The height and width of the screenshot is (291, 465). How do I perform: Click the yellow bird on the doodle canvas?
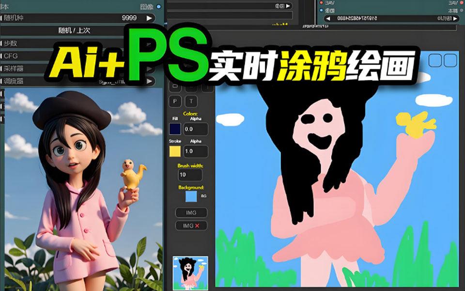pyautogui.click(x=416, y=124)
